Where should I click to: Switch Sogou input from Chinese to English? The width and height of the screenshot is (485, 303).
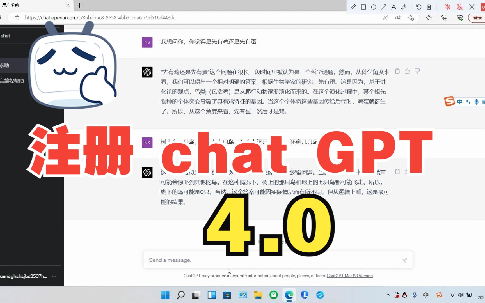point(460,102)
